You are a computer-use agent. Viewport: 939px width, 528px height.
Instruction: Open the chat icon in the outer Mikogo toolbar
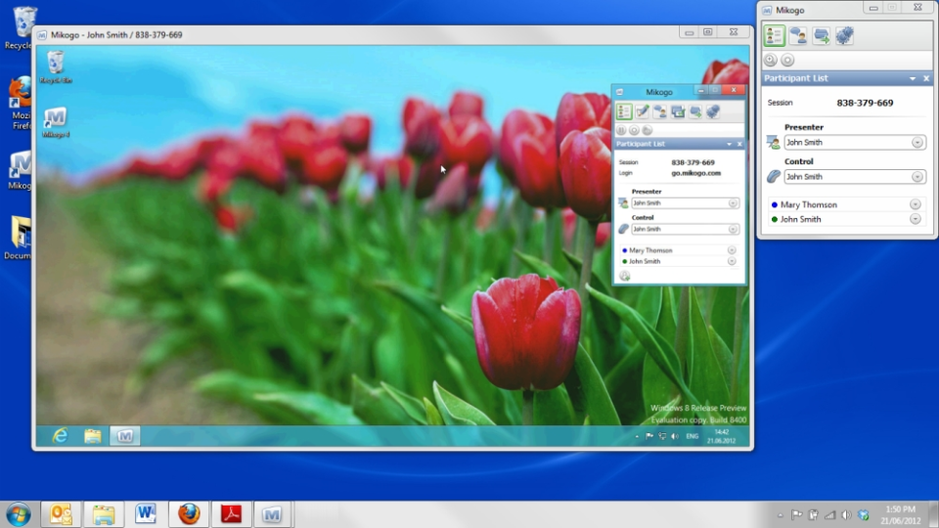[798, 36]
